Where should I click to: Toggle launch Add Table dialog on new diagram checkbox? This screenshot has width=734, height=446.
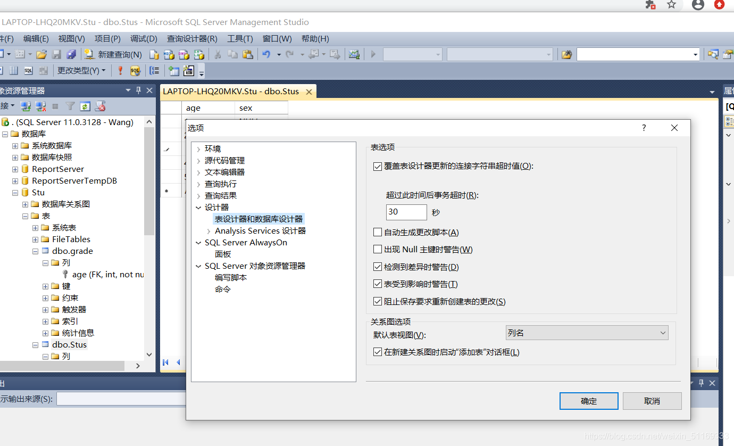378,352
